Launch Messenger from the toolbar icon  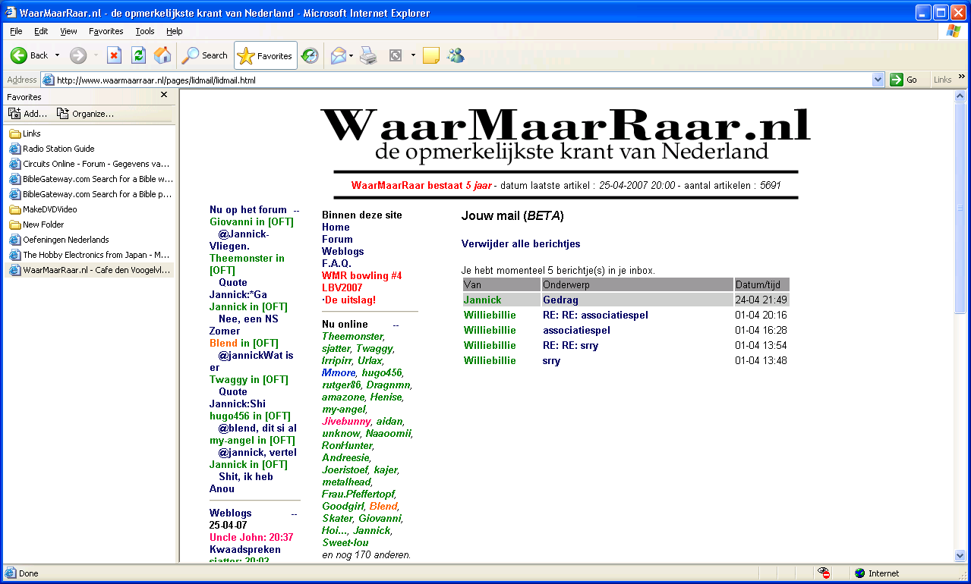click(x=456, y=55)
